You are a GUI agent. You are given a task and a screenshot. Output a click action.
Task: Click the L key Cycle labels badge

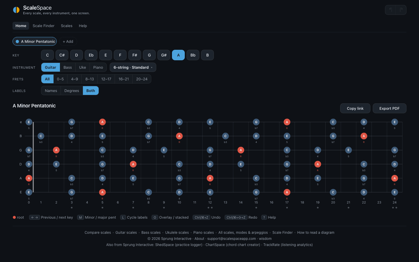click(123, 217)
